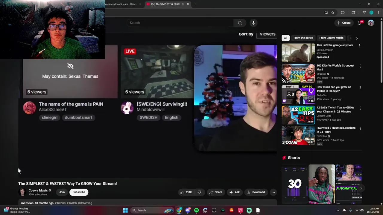Click the #Tutorial hashtag
This screenshot has width=383, height=215.
pyautogui.click(x=60, y=203)
